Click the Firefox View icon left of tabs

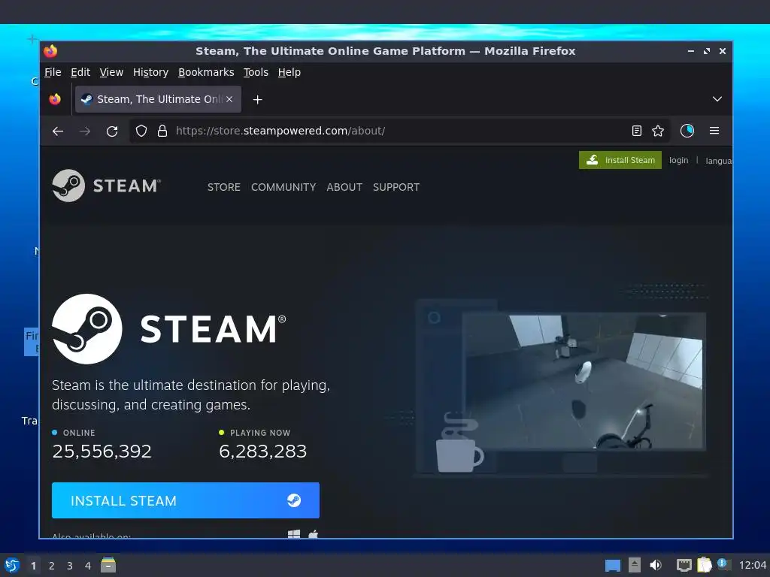(x=55, y=99)
